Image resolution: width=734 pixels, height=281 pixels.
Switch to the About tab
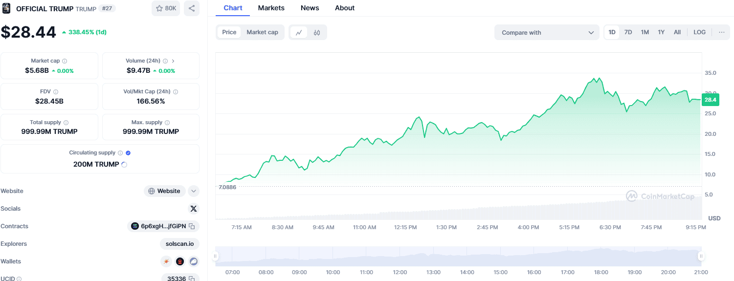345,8
